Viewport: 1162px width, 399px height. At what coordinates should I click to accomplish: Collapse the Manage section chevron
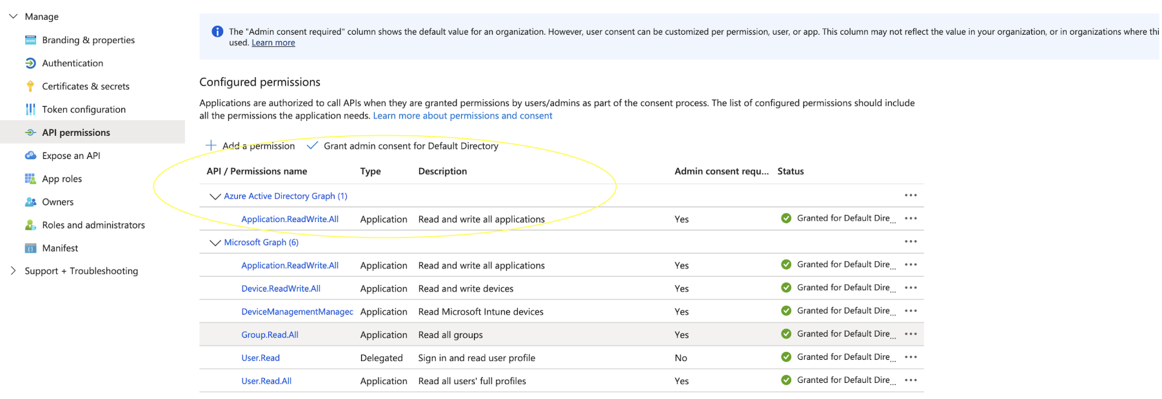[x=13, y=16]
